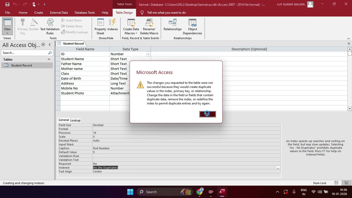
Task: Click Tell me what you want to do
Action: pos(166,12)
